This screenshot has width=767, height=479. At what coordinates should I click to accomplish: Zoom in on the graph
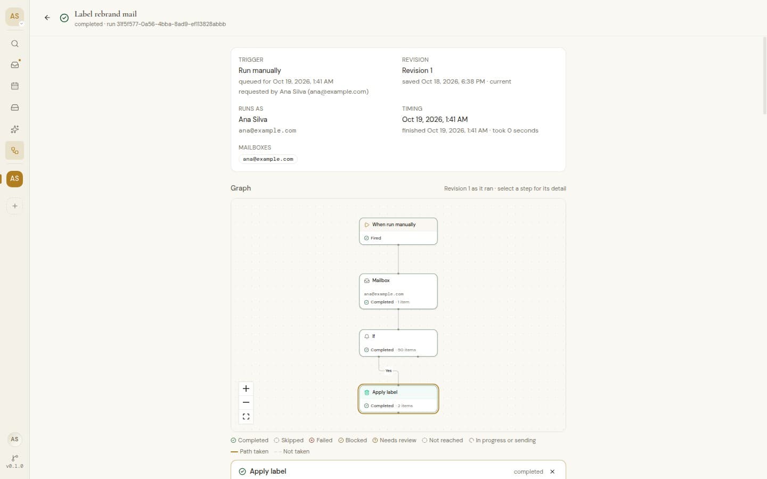pos(246,389)
